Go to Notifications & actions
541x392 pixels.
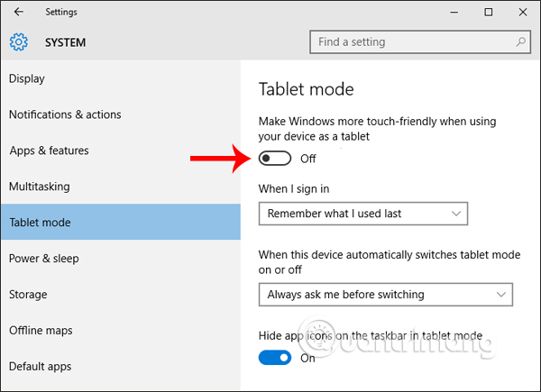pos(121,114)
